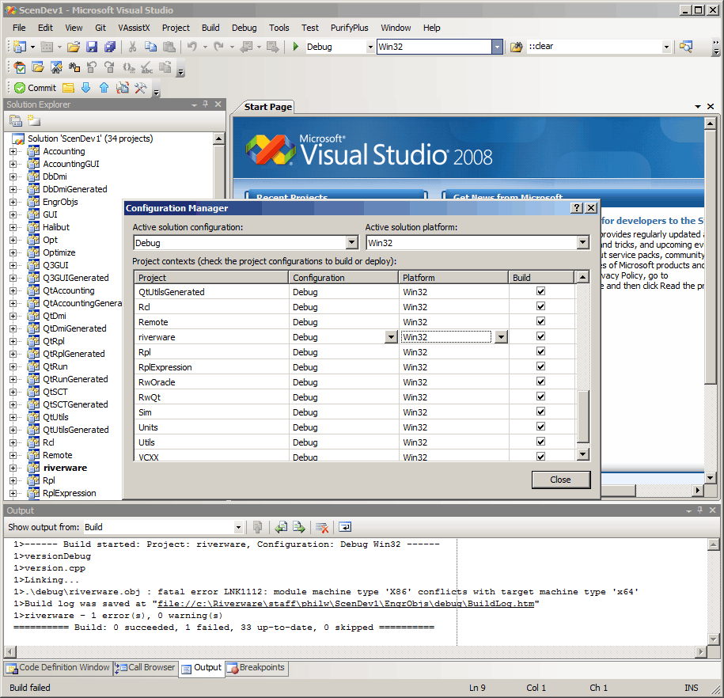Click the Paste clipboard icon
The image size is (724, 698).
click(x=169, y=47)
